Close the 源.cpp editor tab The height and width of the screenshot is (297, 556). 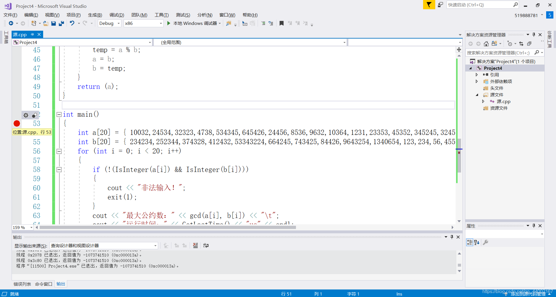pyautogui.click(x=39, y=34)
